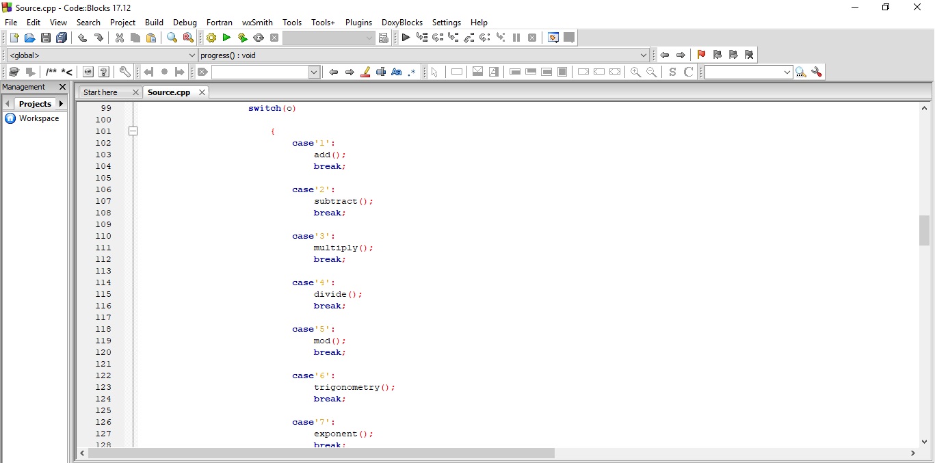Jump back with left arrow near bookmarks
This screenshot has width=935, height=463.
665,55
